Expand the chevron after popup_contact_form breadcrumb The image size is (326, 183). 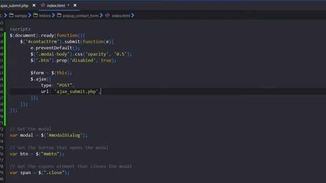click(101, 15)
